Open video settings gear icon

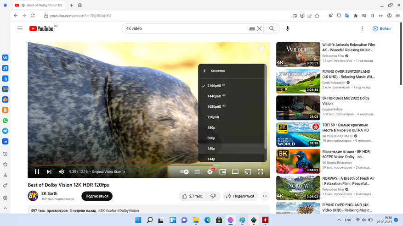(x=210, y=172)
